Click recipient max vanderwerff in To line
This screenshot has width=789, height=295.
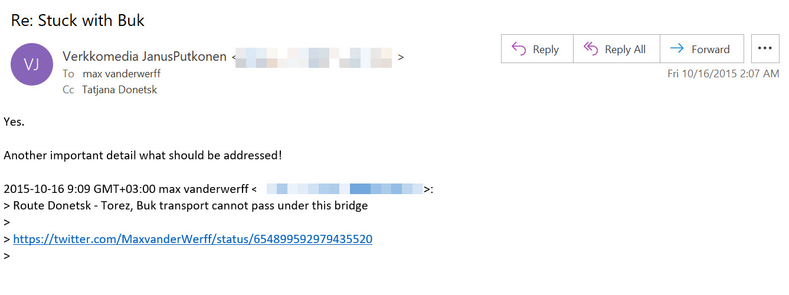click(x=122, y=74)
